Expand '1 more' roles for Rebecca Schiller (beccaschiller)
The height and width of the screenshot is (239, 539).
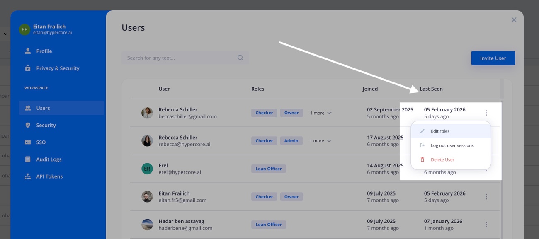click(320, 113)
